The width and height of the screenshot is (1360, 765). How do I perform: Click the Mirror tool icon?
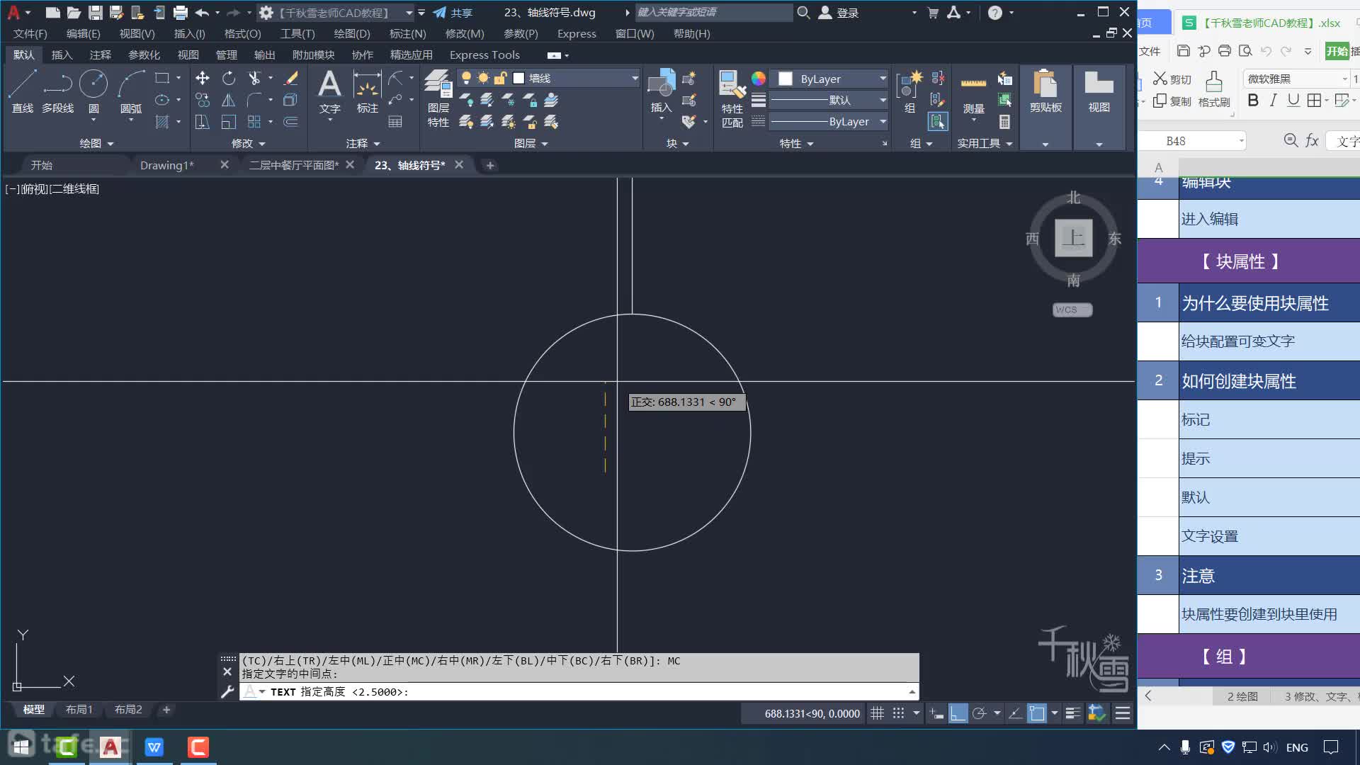[228, 100]
